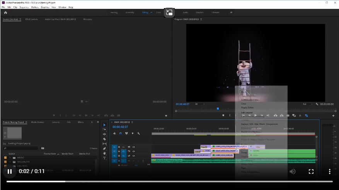Switch to Media Browser tab
The height and width of the screenshot is (190, 339).
click(37, 122)
